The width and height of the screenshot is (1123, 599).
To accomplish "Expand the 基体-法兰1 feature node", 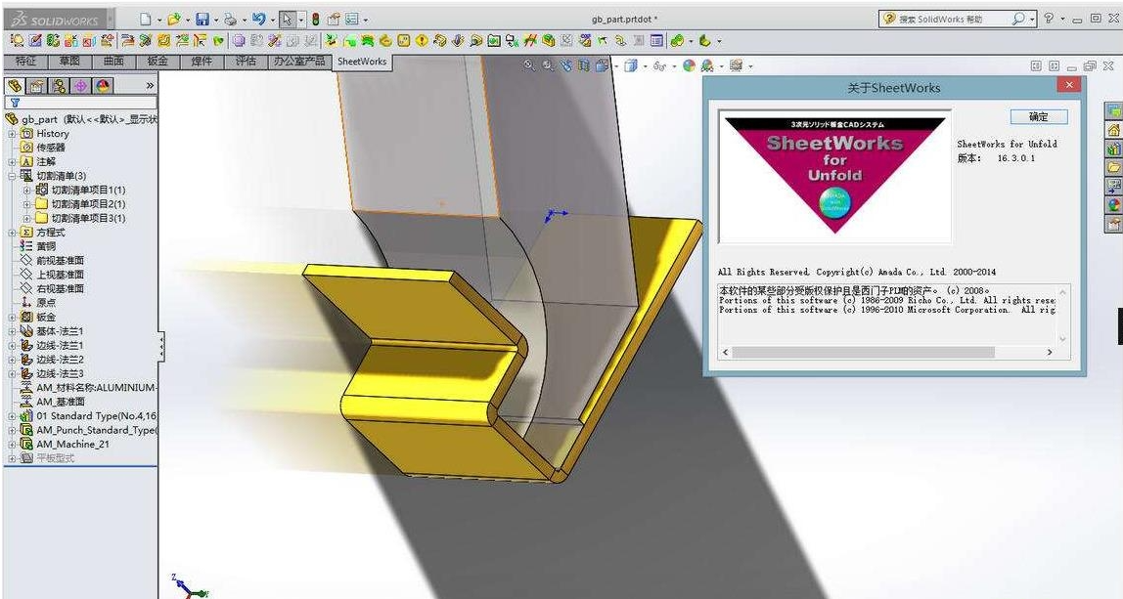I will pos(11,331).
